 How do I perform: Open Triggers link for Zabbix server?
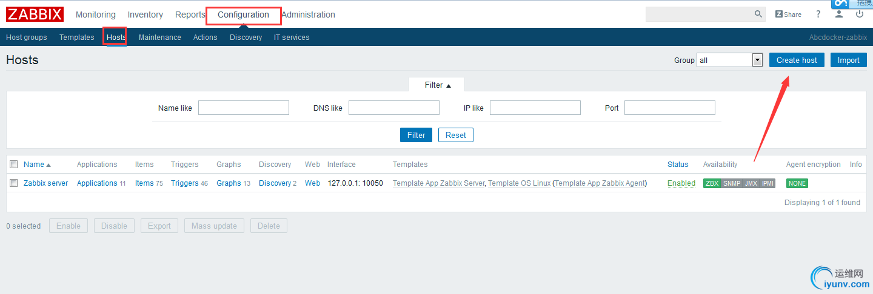185,183
